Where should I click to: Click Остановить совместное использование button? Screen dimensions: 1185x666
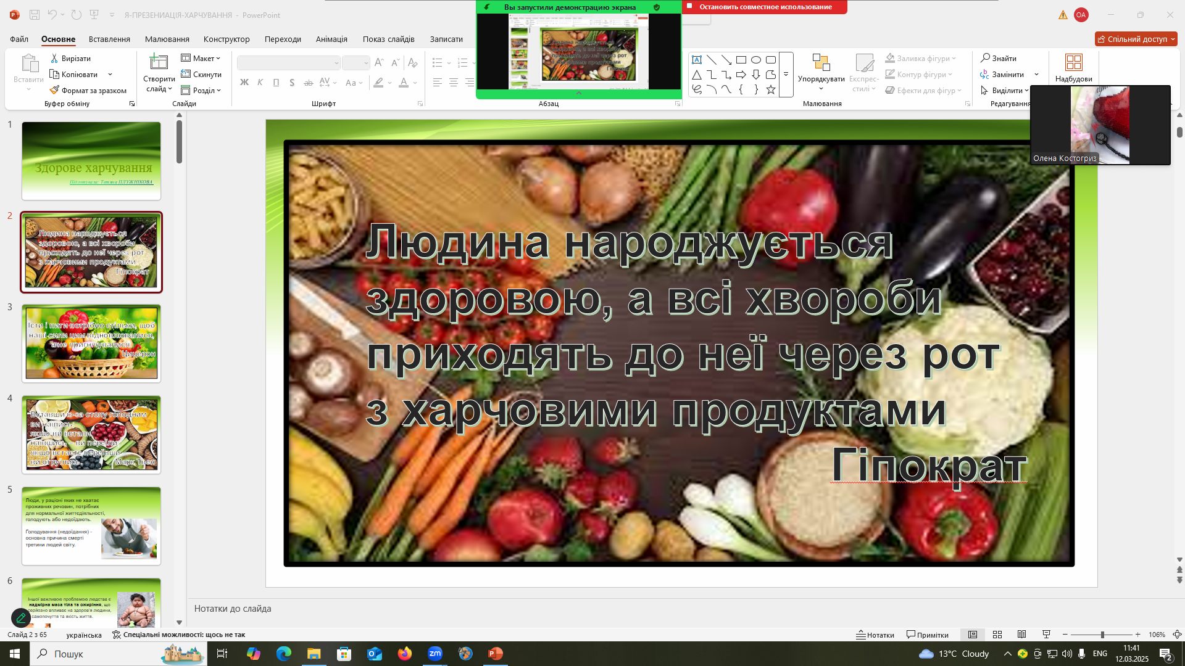pyautogui.click(x=765, y=7)
